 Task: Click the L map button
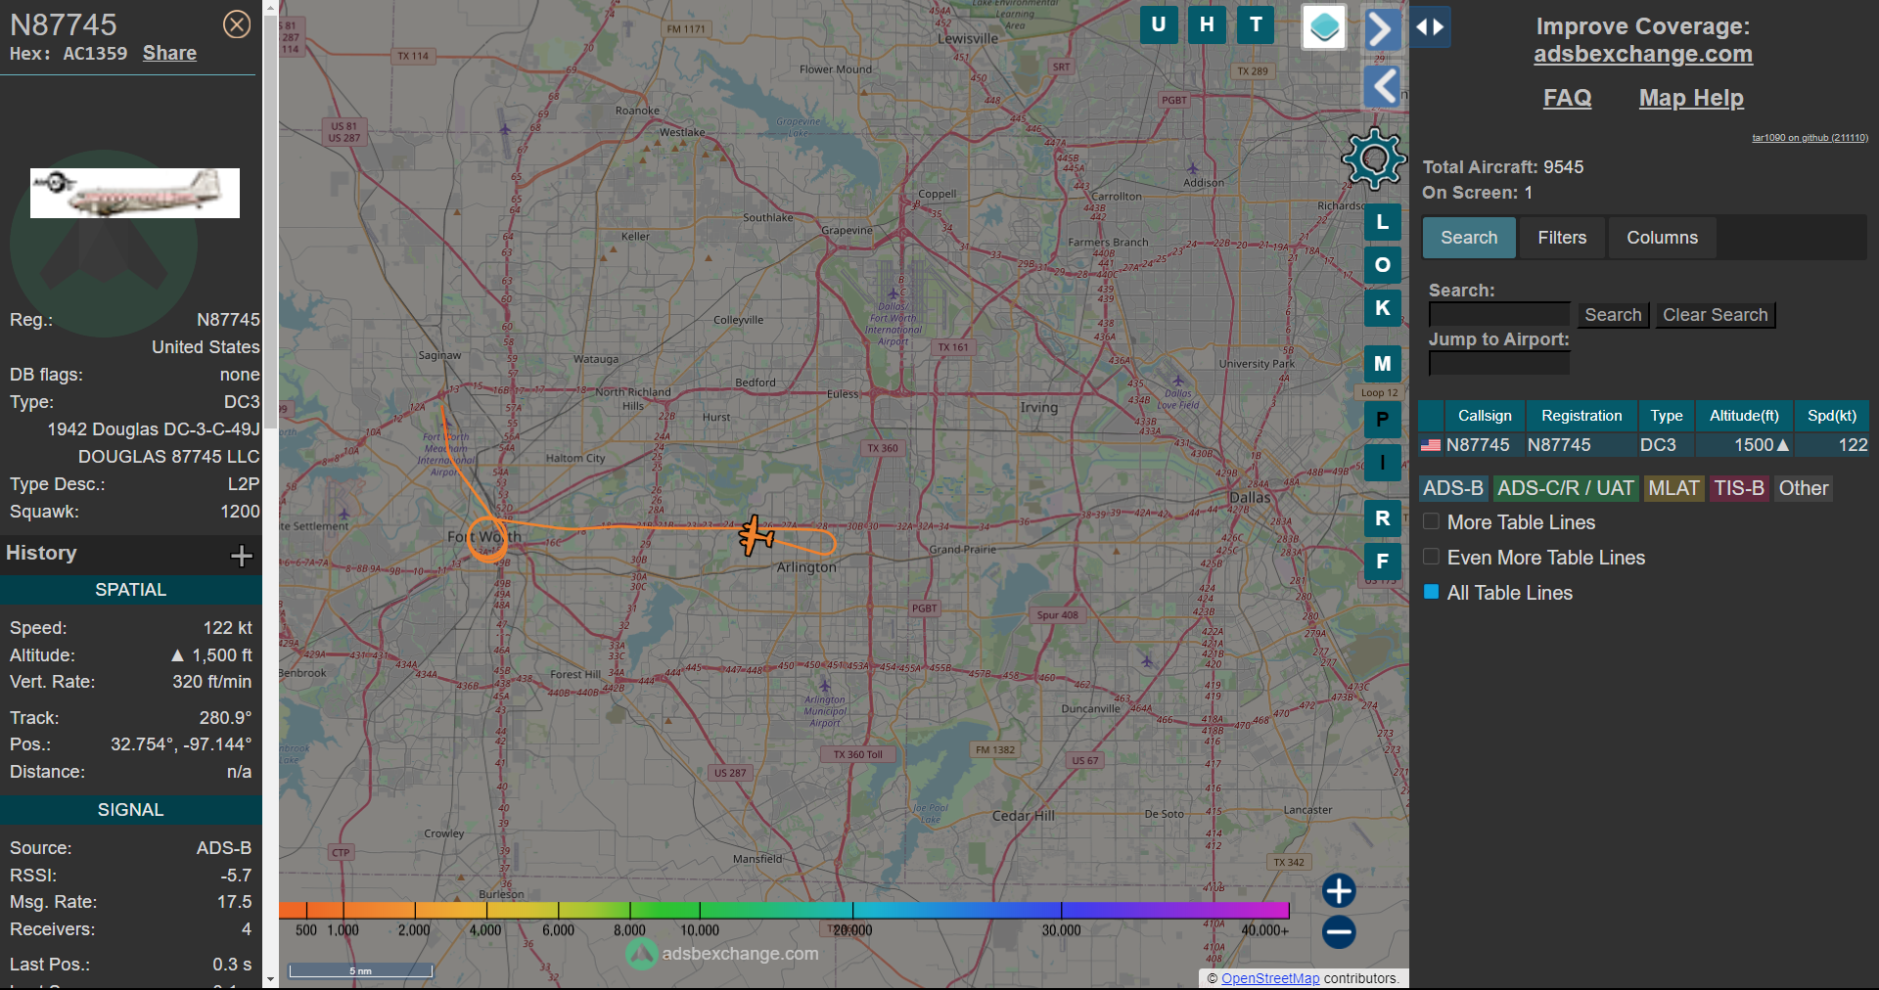1383,222
